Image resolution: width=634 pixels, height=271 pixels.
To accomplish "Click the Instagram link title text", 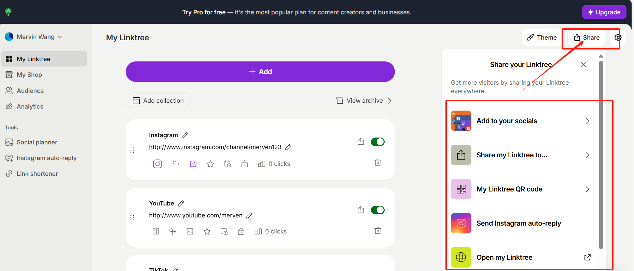I will (163, 135).
